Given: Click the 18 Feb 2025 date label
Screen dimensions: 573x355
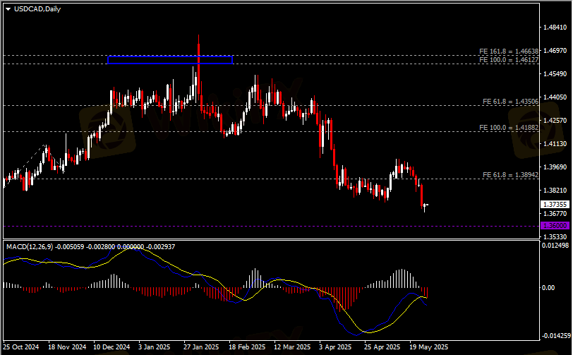Looking at the screenshot, I should tap(247, 347).
